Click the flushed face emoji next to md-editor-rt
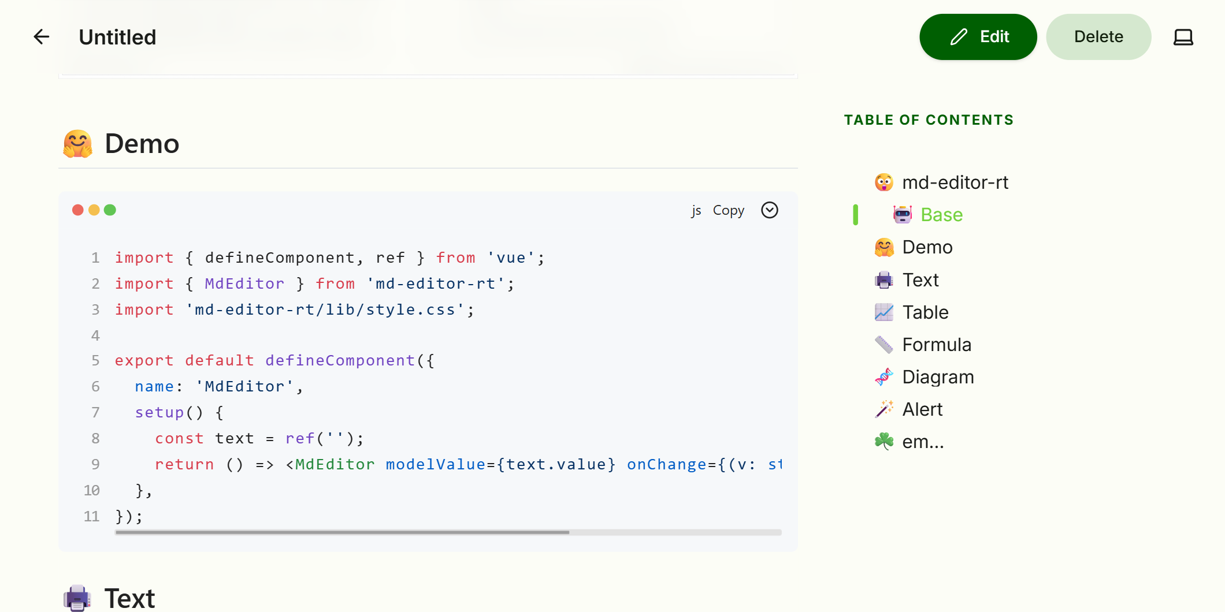 tap(884, 182)
